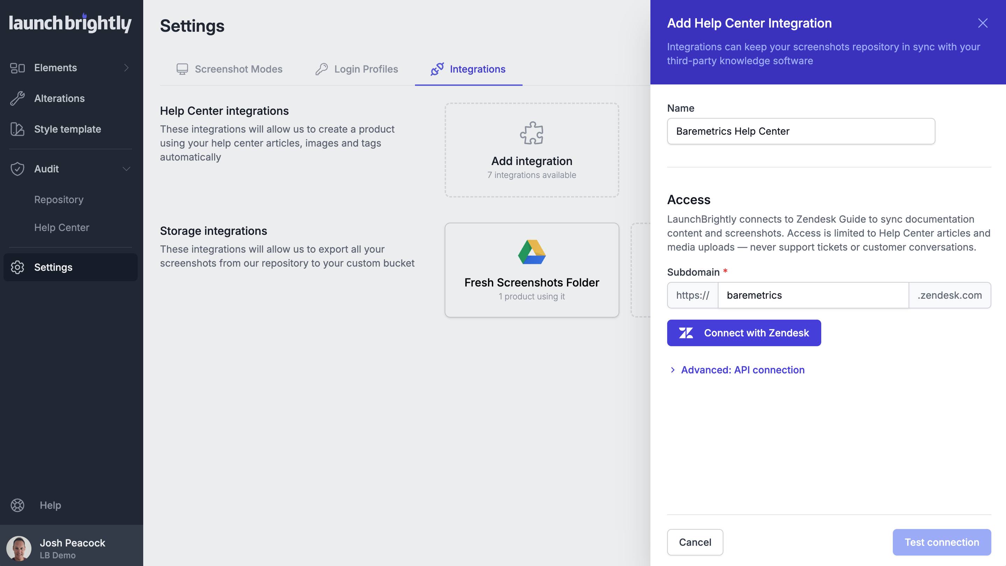The height and width of the screenshot is (566, 1006).
Task: Click the Help lifebuoy icon
Action: pos(17,505)
